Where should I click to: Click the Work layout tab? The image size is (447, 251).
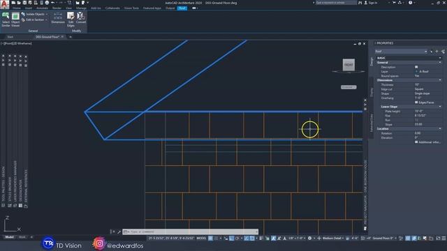point(22,237)
